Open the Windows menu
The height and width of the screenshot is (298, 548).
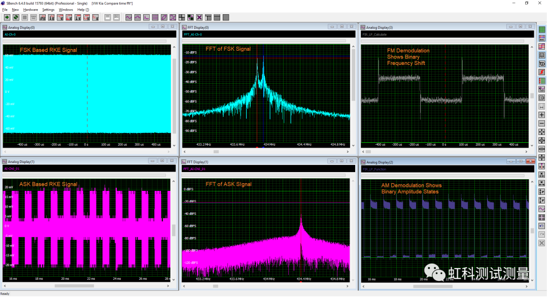tap(66, 9)
